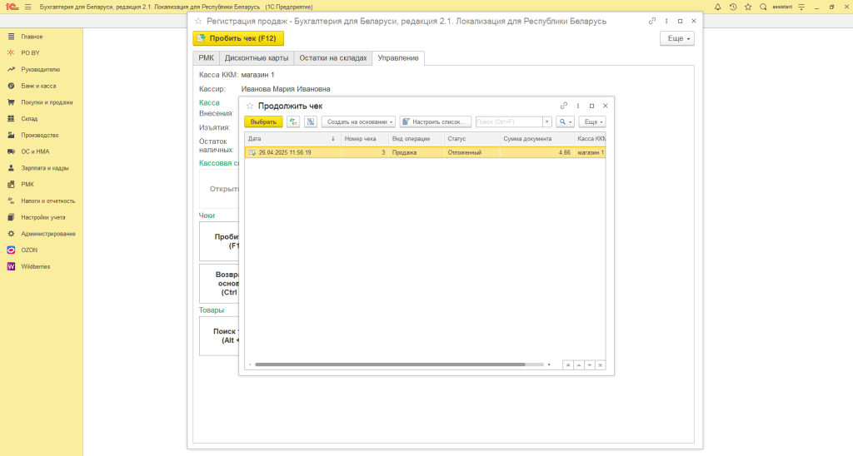Open the main hamburger menu next to 1C logo
Image resolution: width=853 pixels, height=456 pixels.
click(x=27, y=7)
